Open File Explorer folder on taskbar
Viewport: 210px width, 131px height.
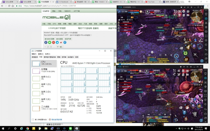coord(46,129)
